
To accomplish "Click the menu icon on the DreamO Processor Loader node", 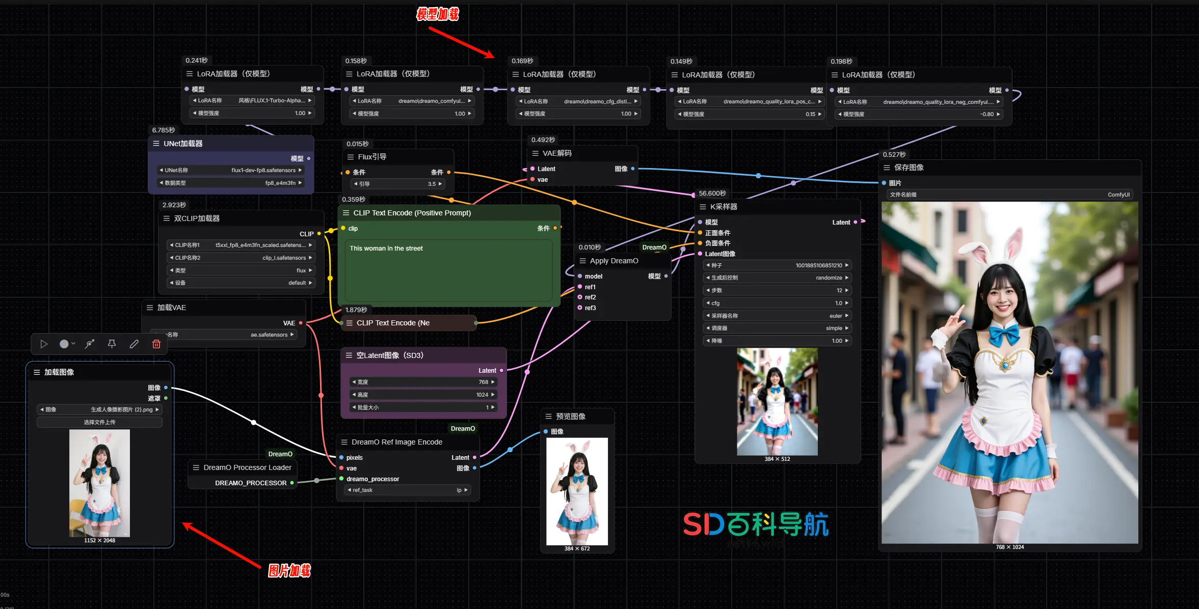I will click(196, 467).
